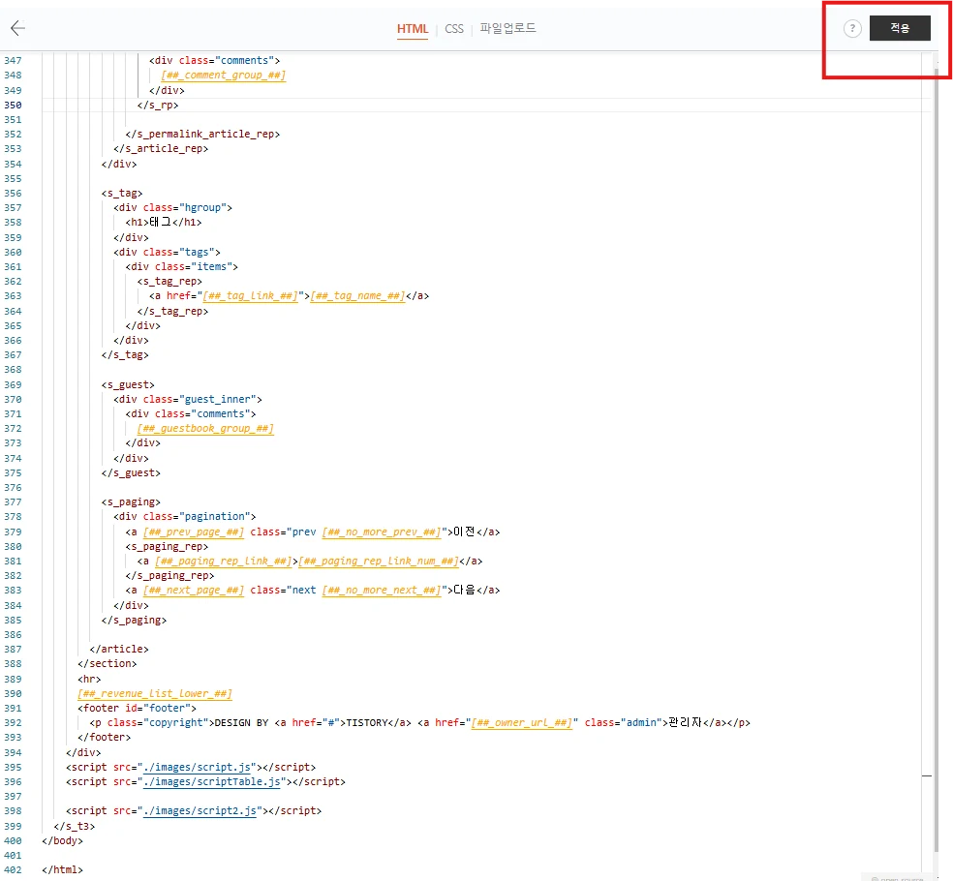Click the <div class="pagination"> line

coord(185,516)
